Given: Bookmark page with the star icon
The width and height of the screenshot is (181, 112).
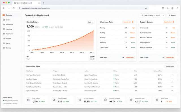Looking at the screenshot, I should (x=146, y=8).
